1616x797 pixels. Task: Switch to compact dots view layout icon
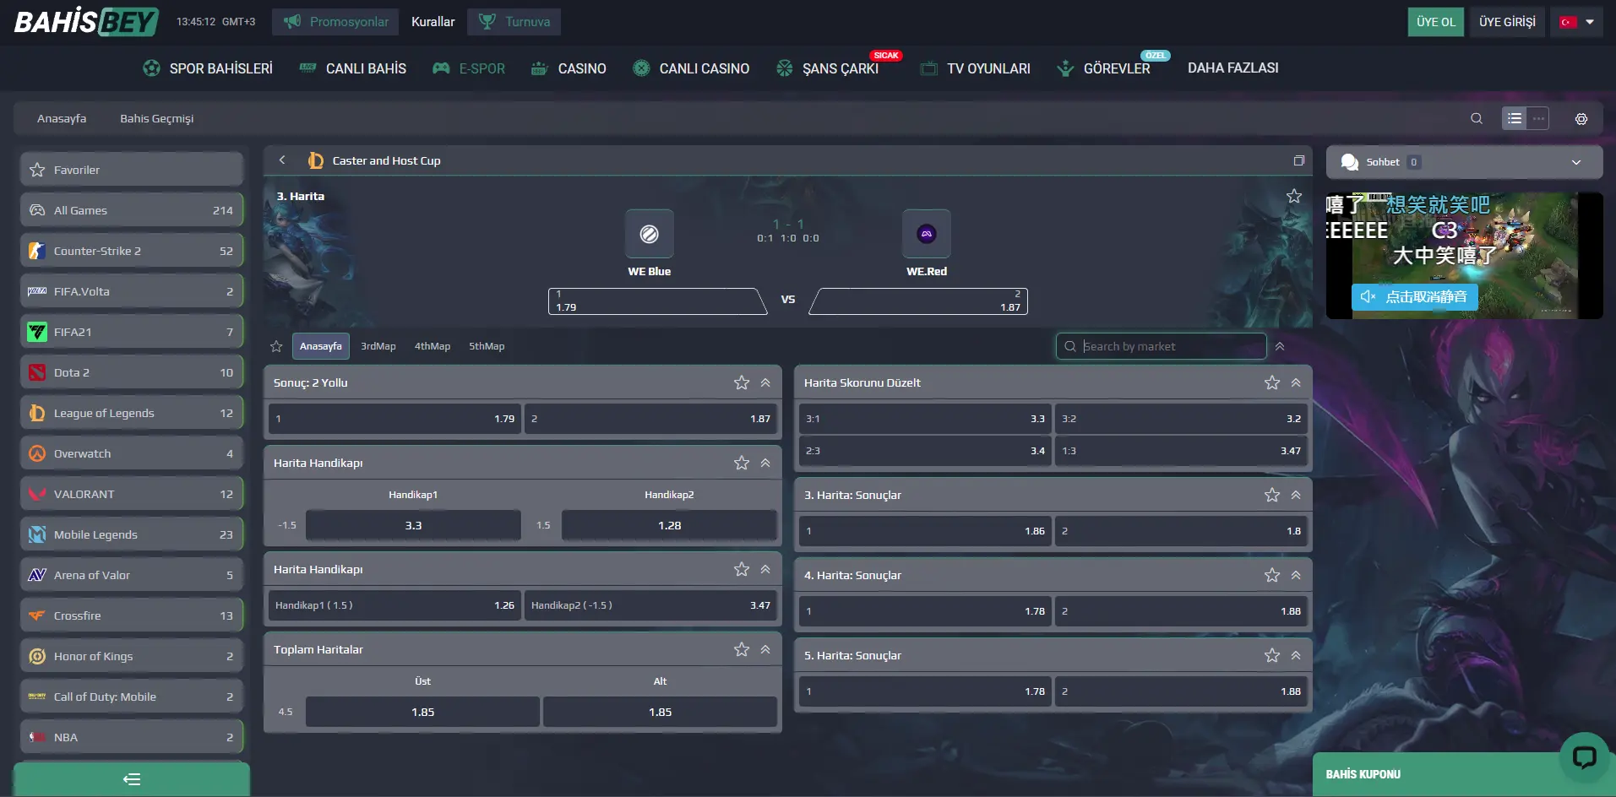(1539, 119)
